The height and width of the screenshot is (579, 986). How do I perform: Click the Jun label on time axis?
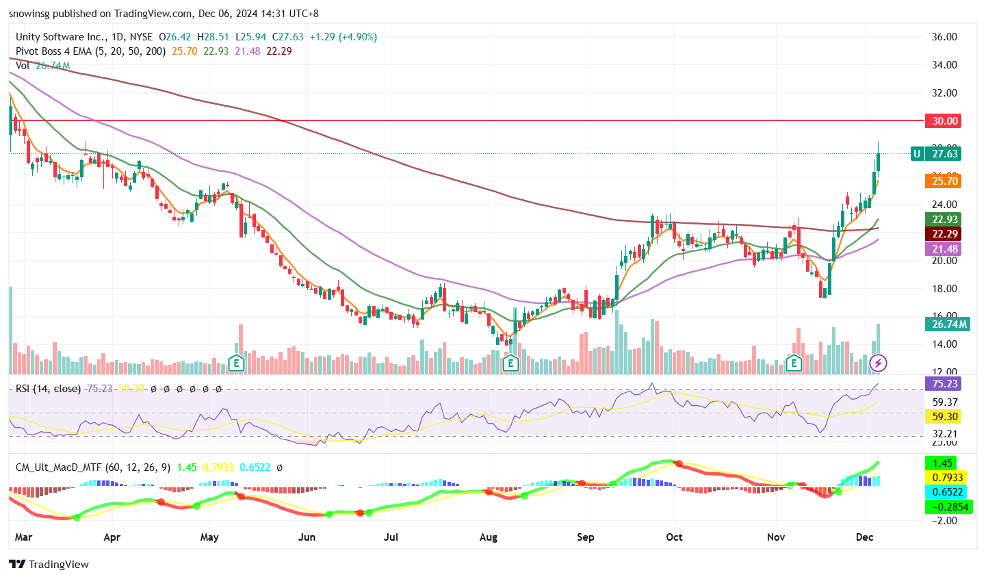pyautogui.click(x=307, y=537)
